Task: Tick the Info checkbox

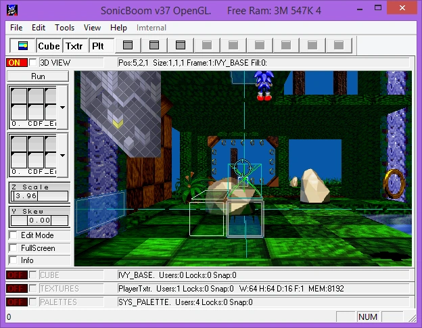Action: [x=13, y=260]
